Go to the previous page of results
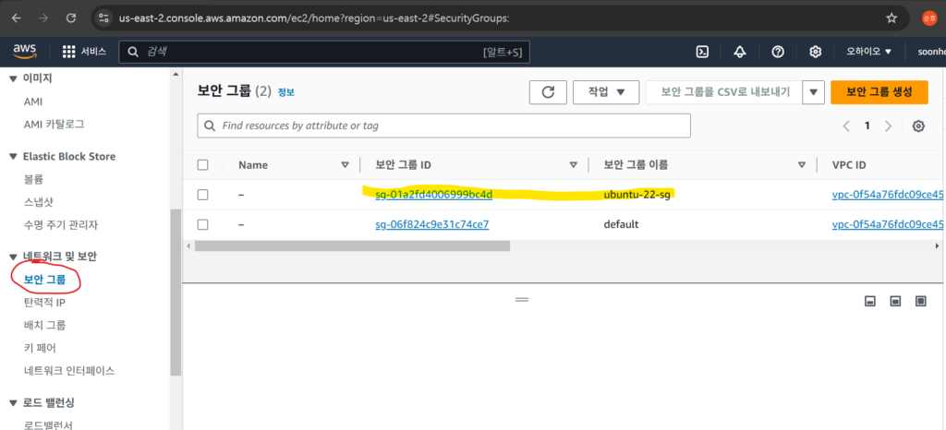 [x=846, y=125]
